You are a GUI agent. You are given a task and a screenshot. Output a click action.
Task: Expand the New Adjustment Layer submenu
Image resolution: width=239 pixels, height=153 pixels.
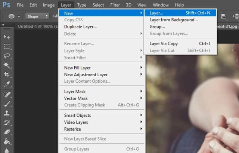pos(102,74)
